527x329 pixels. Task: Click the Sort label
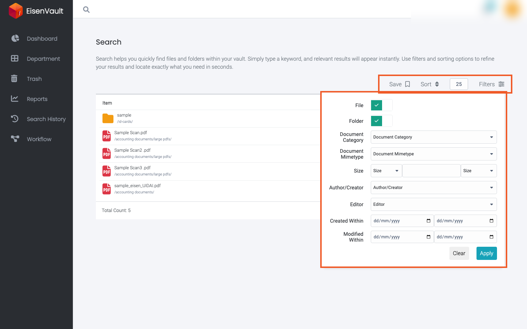point(426,84)
